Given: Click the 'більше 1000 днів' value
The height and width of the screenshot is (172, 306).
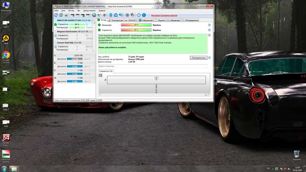Looking at the screenshot, I should (136, 59).
